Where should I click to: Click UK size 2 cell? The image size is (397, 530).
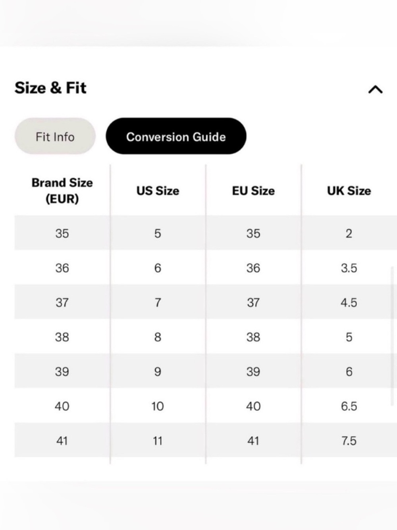coord(349,233)
